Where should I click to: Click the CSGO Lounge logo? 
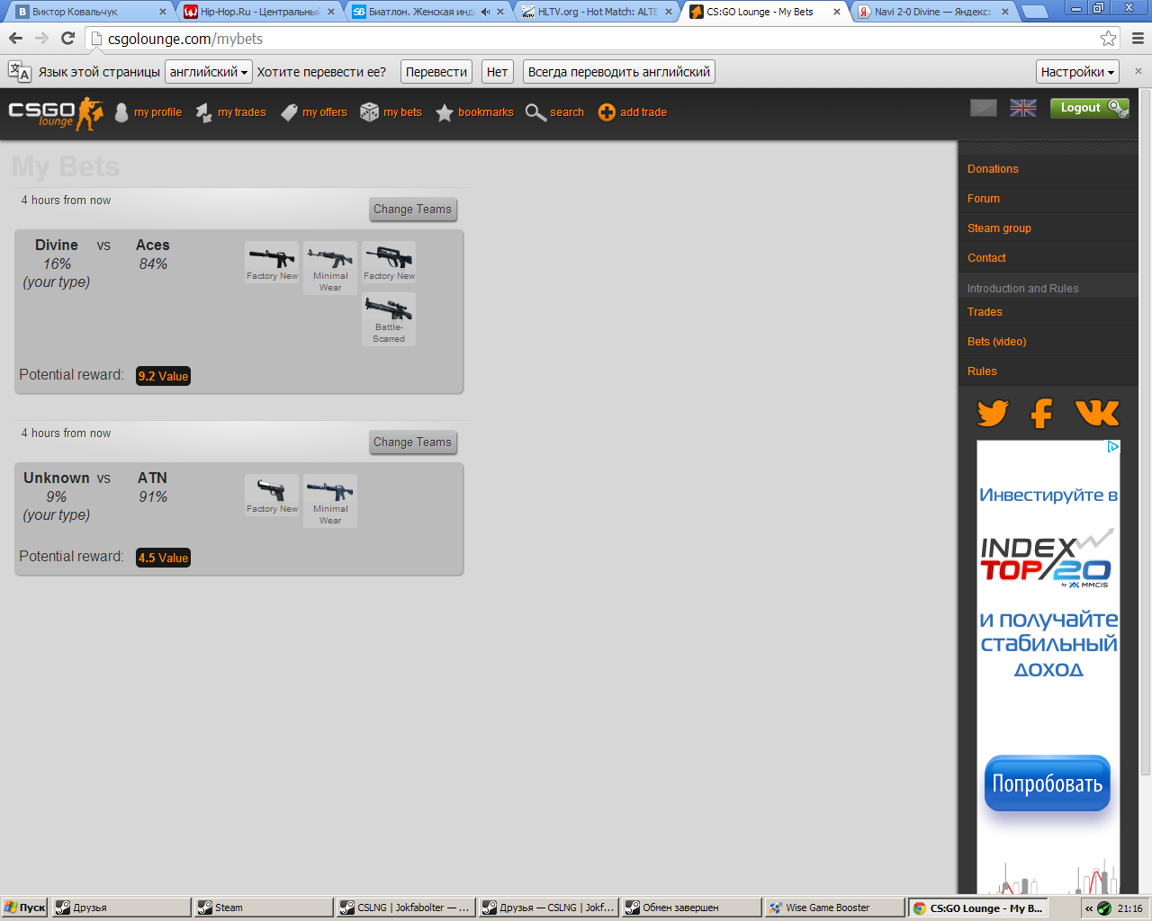coord(56,113)
